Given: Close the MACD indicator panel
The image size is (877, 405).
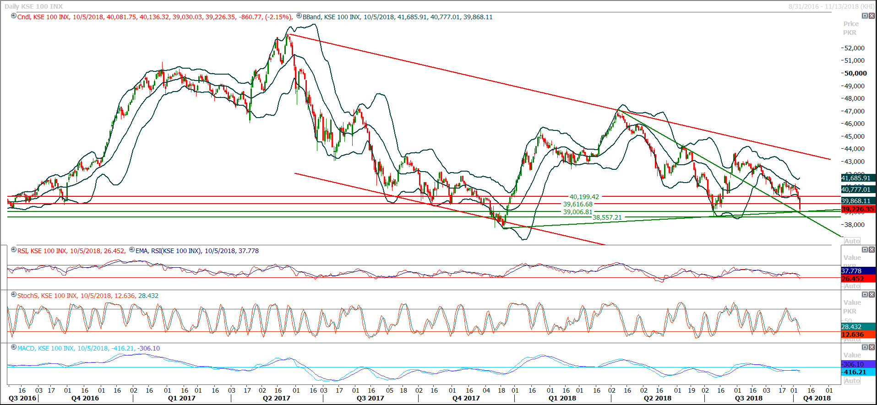Looking at the screenshot, I should tap(872, 347).
